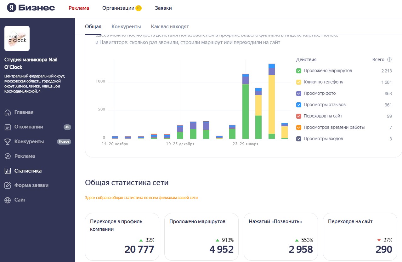This screenshot has width=402, height=262.
Task: Open Организации in the top menu
Action: coord(118,8)
